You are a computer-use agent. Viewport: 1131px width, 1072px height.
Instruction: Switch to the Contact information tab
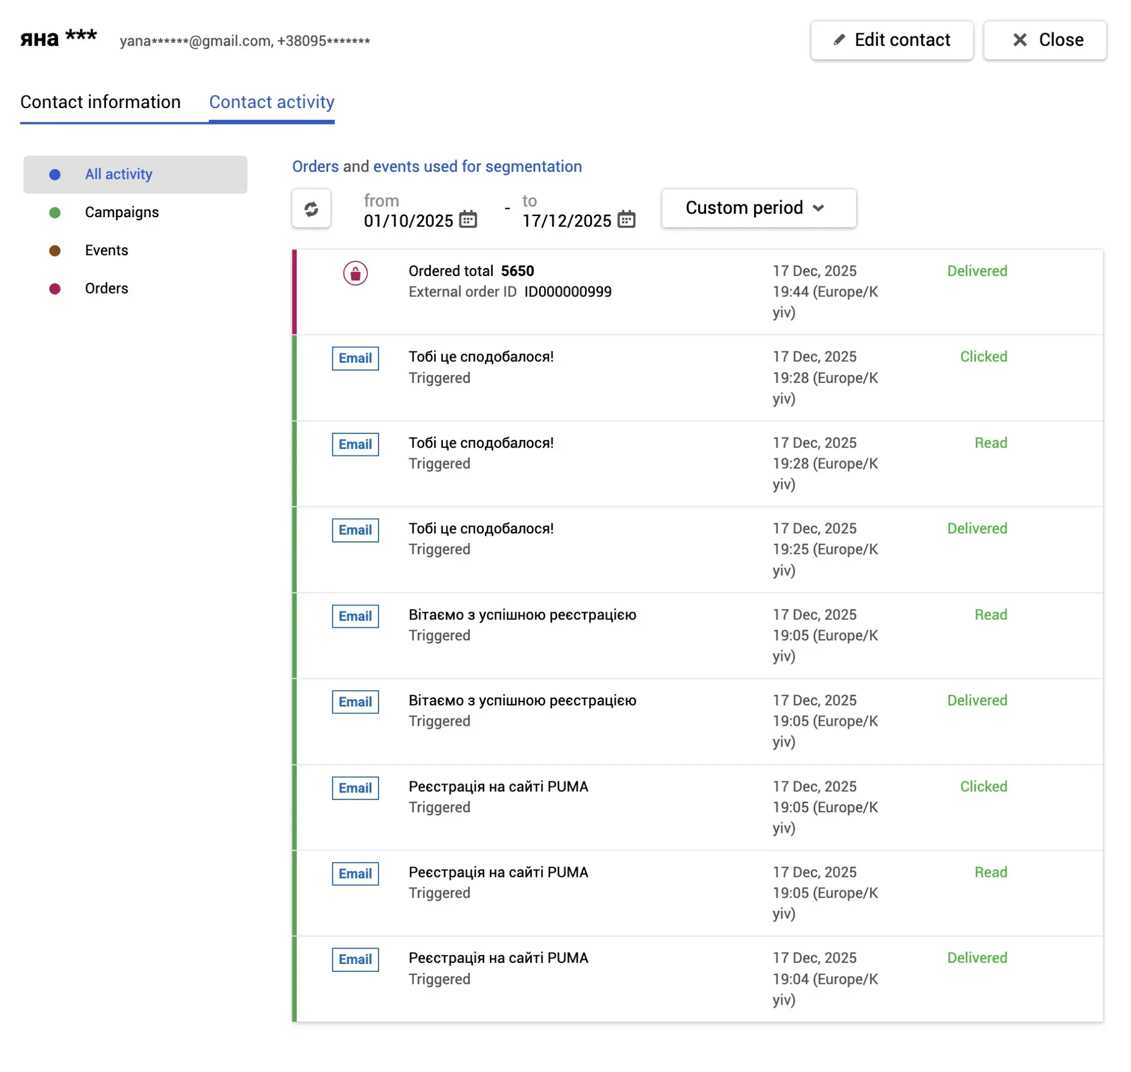[x=101, y=102]
